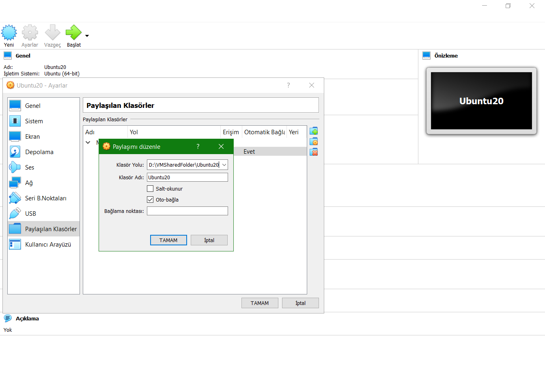Click TAMAM in Ubuntu20 Ayarlar window
545x365 pixels.
click(x=260, y=303)
